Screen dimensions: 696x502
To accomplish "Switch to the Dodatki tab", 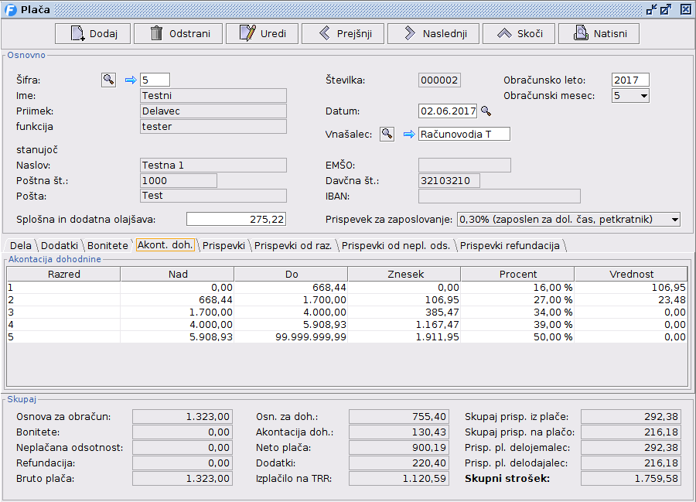I will [x=60, y=245].
